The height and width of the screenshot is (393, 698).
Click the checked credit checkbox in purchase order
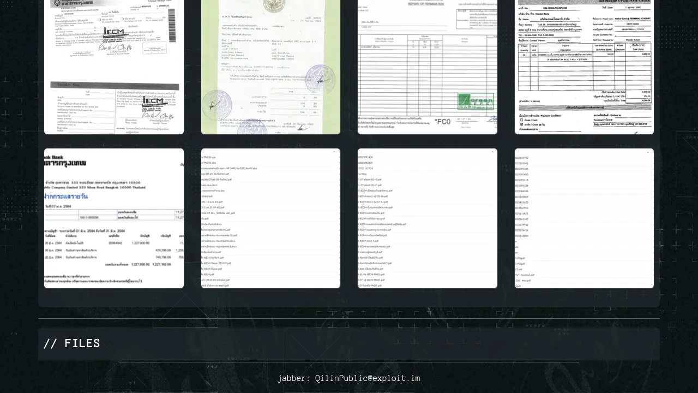(522, 124)
